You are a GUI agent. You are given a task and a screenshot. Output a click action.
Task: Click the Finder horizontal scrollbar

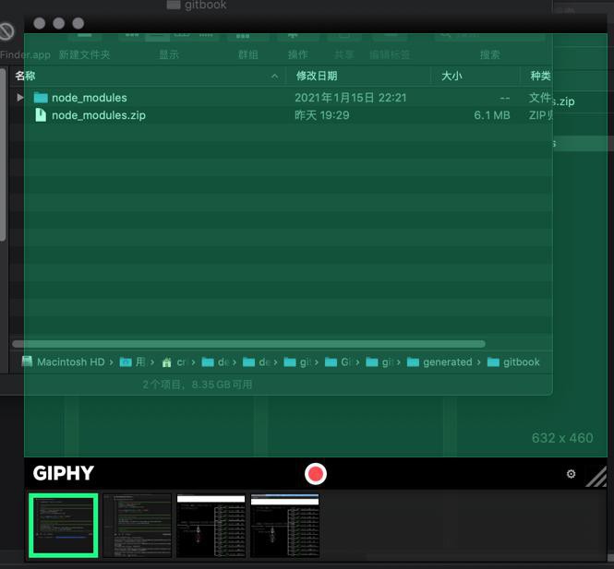(x=248, y=344)
